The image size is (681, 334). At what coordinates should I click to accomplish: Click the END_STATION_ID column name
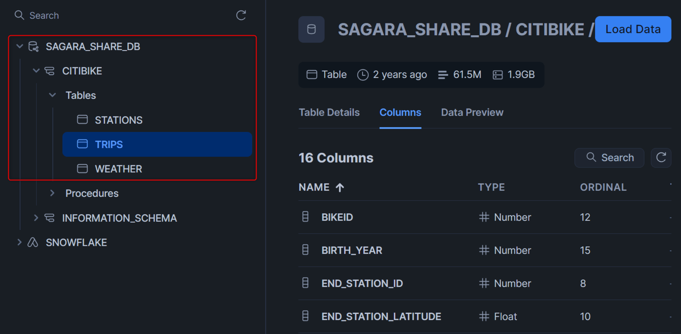pos(362,283)
